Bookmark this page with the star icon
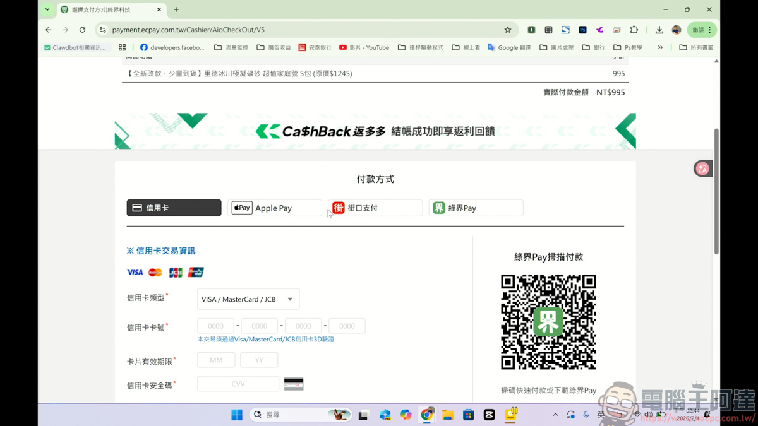 [x=508, y=30]
